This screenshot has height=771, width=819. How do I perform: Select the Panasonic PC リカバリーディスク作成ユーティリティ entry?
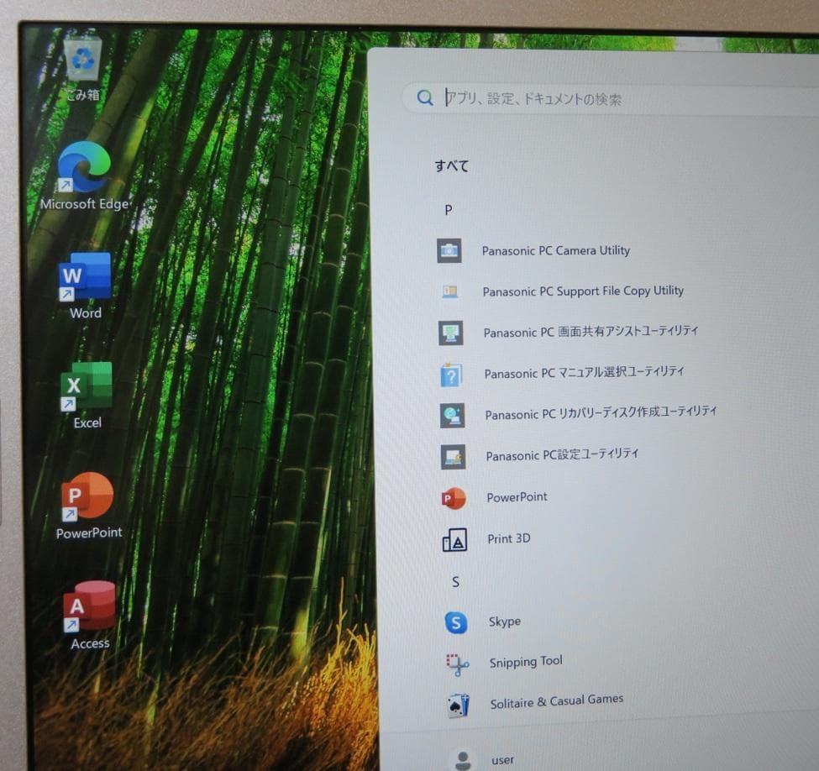pyautogui.click(x=601, y=412)
